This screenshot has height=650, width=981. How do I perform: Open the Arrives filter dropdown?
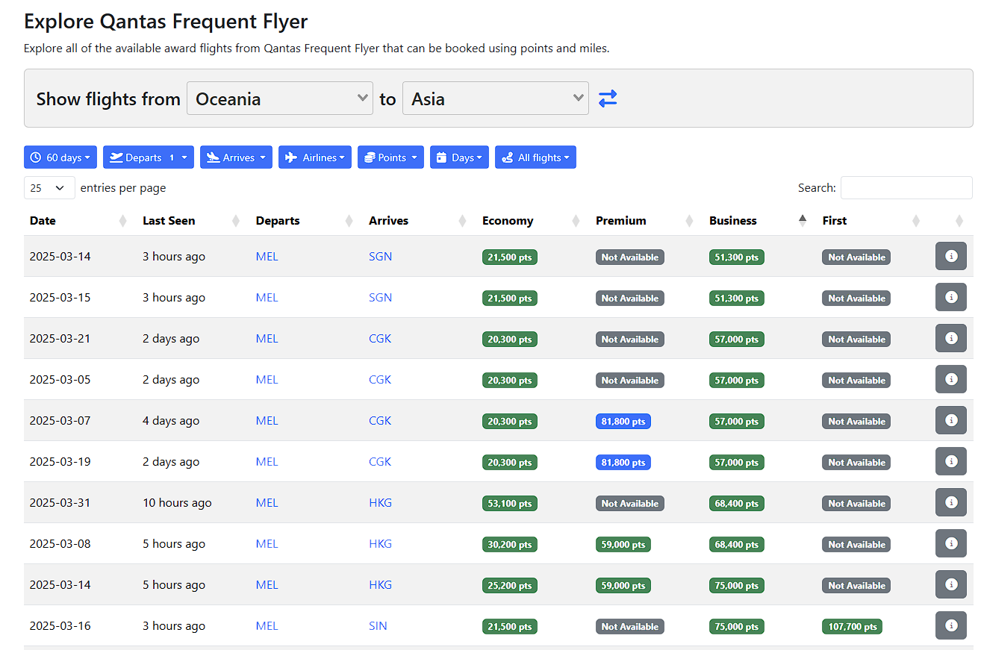pos(236,157)
